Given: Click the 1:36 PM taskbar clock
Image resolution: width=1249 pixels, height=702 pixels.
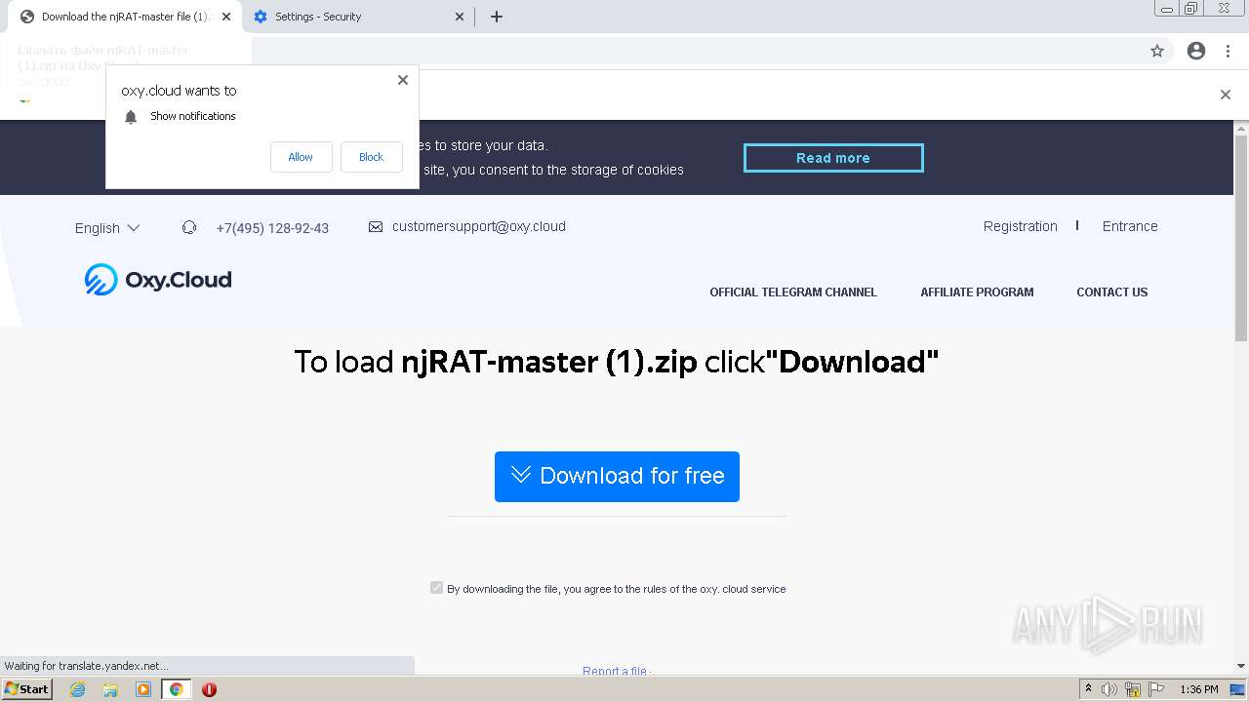Looking at the screenshot, I should click(1199, 689).
